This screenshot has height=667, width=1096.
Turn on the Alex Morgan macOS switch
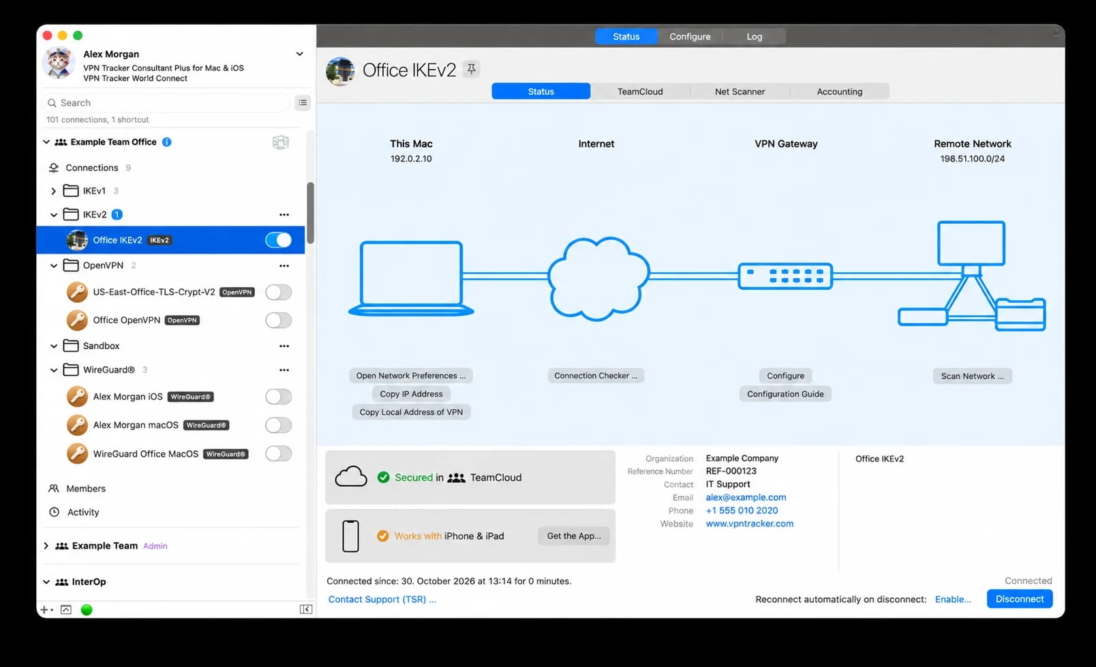pyautogui.click(x=278, y=426)
